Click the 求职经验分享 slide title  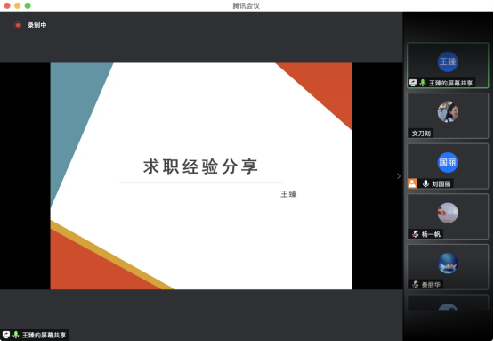pyautogui.click(x=200, y=166)
